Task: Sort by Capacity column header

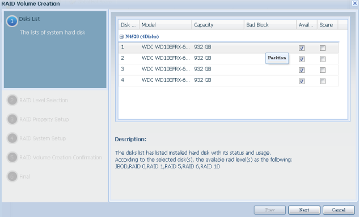Action: (x=218, y=25)
